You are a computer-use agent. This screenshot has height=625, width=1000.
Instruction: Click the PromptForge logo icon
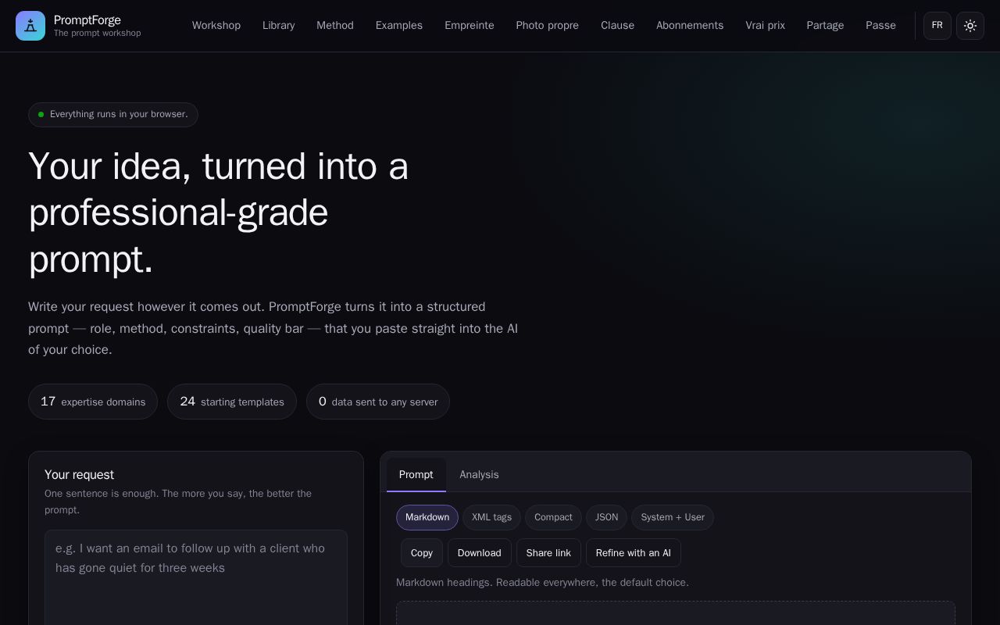pyautogui.click(x=30, y=26)
